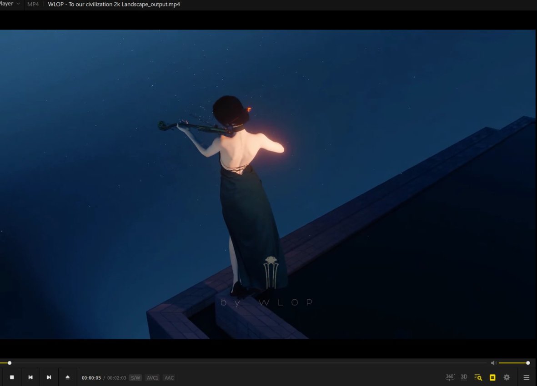Toggle the yellow chapter/bookmark panel icon

pyautogui.click(x=492, y=377)
